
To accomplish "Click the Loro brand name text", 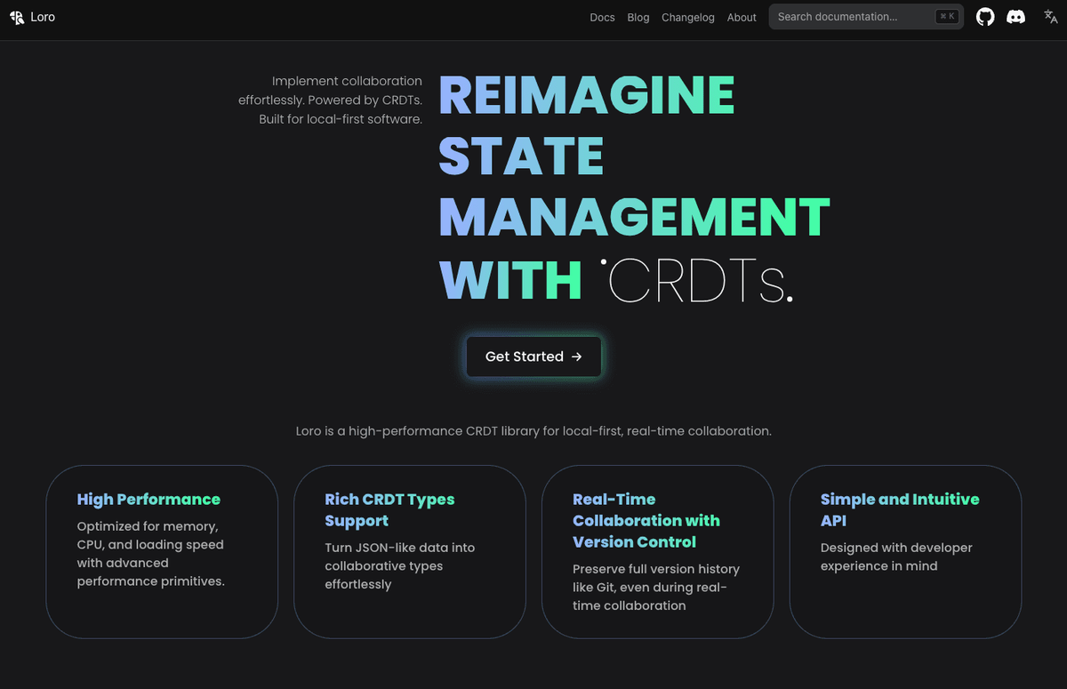I will click(43, 17).
